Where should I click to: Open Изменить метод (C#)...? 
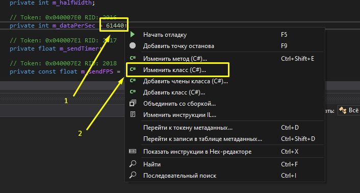point(225,59)
